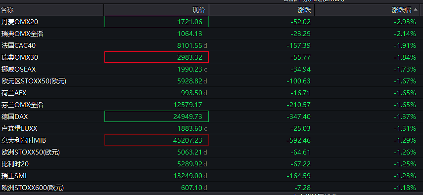Click price 993.50 of 荷兰AEX
The width and height of the screenshot is (423, 195).
(x=191, y=93)
